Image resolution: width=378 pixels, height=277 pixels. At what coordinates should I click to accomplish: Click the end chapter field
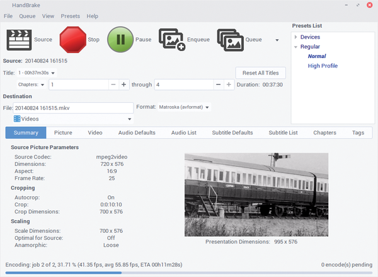click(184, 85)
